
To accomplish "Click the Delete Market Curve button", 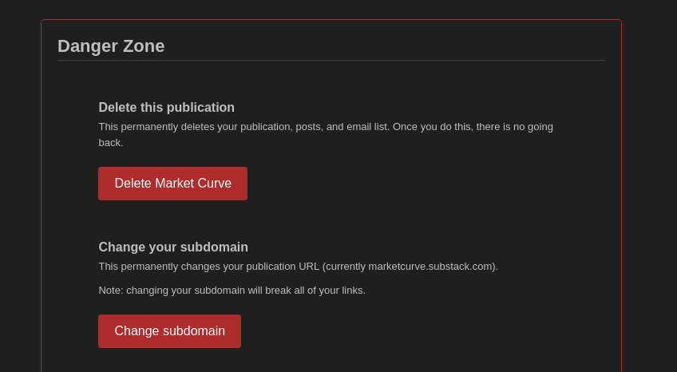I will [172, 184].
